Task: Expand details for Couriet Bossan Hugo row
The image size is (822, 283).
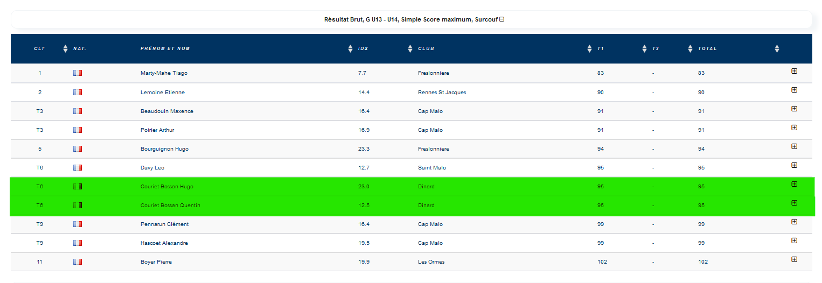Action: click(794, 184)
